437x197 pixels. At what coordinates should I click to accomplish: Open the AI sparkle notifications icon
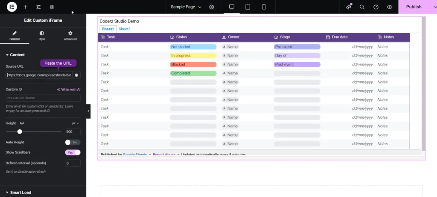(349, 7)
